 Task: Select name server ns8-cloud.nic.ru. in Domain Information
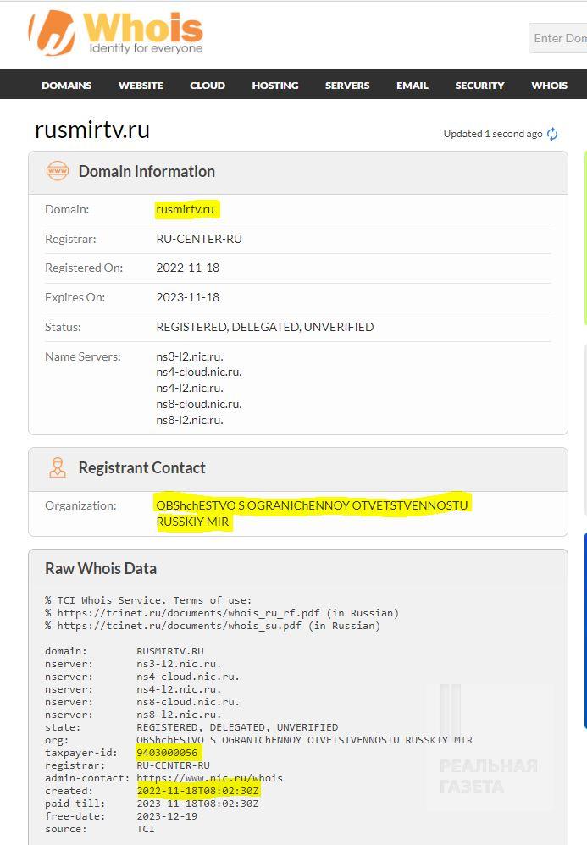point(199,404)
